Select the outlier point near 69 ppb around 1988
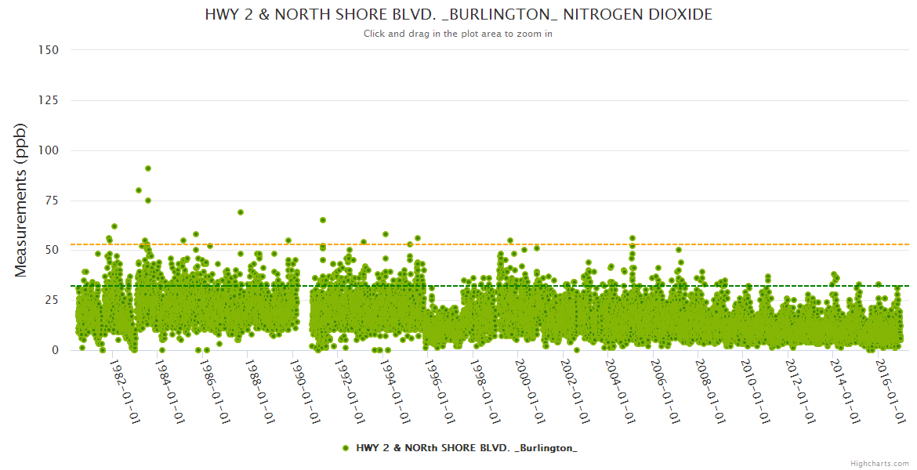This screenshot has width=917, height=470. (241, 212)
